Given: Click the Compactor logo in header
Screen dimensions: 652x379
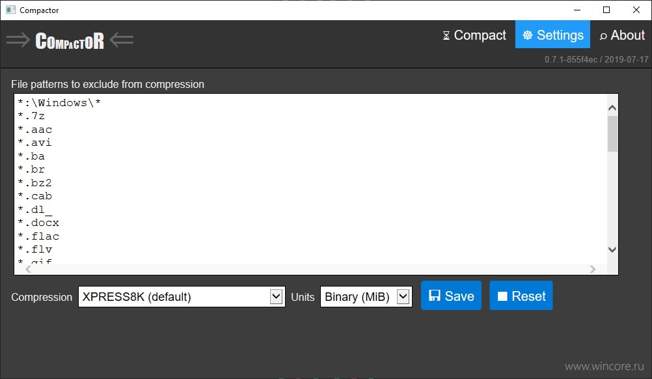Looking at the screenshot, I should [70, 41].
